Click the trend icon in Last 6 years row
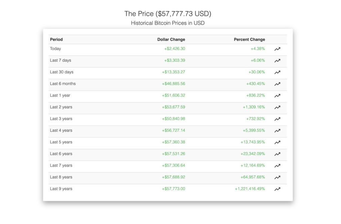The image size is (341, 224). 277,154
